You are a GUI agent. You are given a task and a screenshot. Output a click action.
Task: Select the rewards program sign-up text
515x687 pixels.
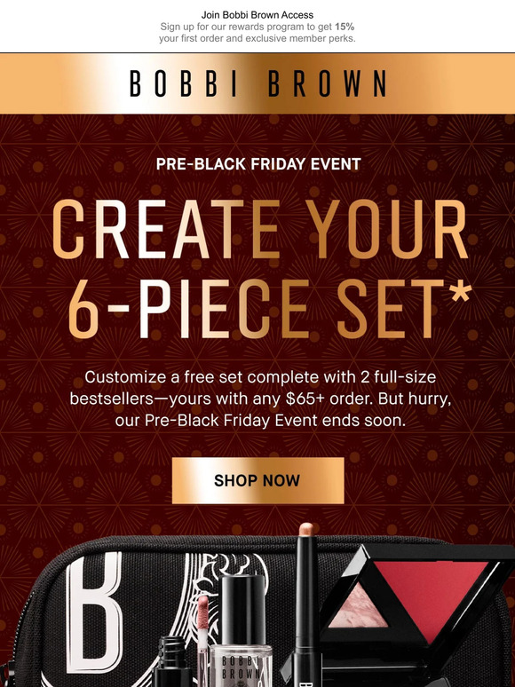point(257,33)
